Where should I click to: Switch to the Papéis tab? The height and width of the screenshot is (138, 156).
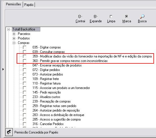click(29, 5)
